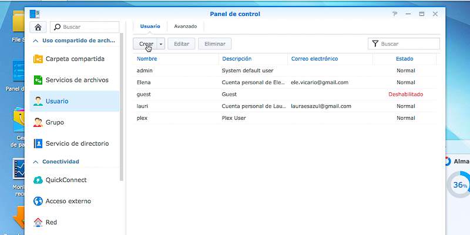This screenshot has width=470, height=235.
Task: Select the Elena user row
Action: pos(285,82)
